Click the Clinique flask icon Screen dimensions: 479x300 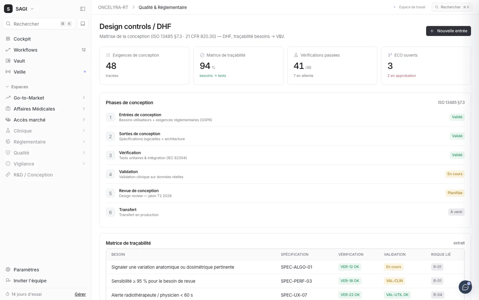point(8,131)
